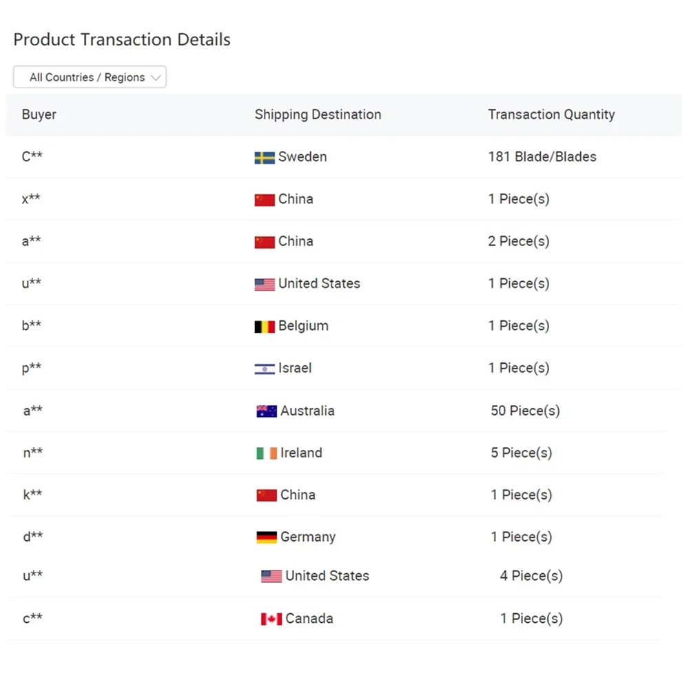Click the 50 Piece(s) quantity for Australia
This screenshot has height=689, width=689.
click(525, 411)
